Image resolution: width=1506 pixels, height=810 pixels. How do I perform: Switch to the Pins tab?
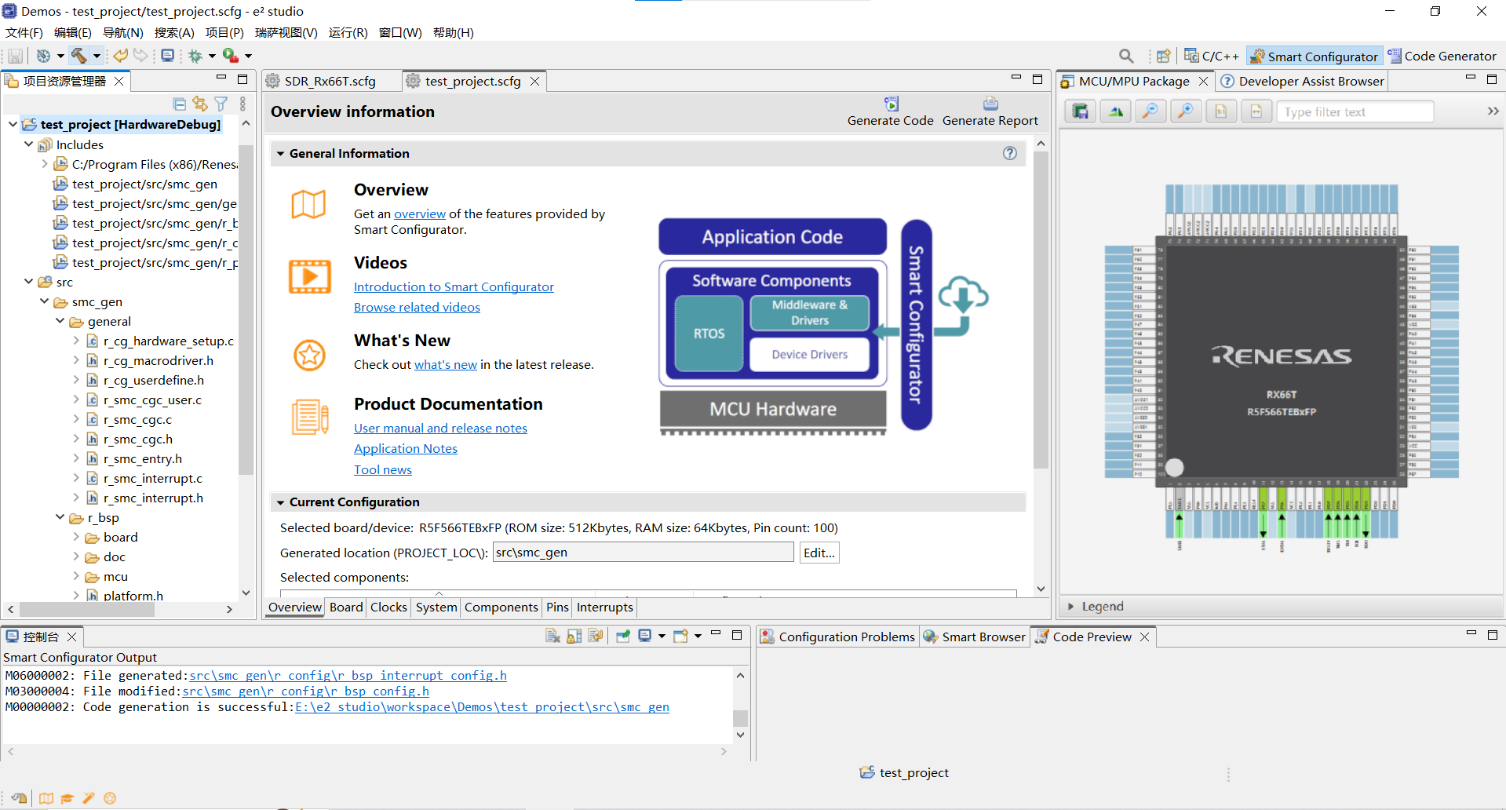tap(557, 607)
